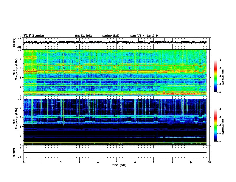236x182 pixels.
Task: Click time axis tick label "8"
Action: point(172,162)
